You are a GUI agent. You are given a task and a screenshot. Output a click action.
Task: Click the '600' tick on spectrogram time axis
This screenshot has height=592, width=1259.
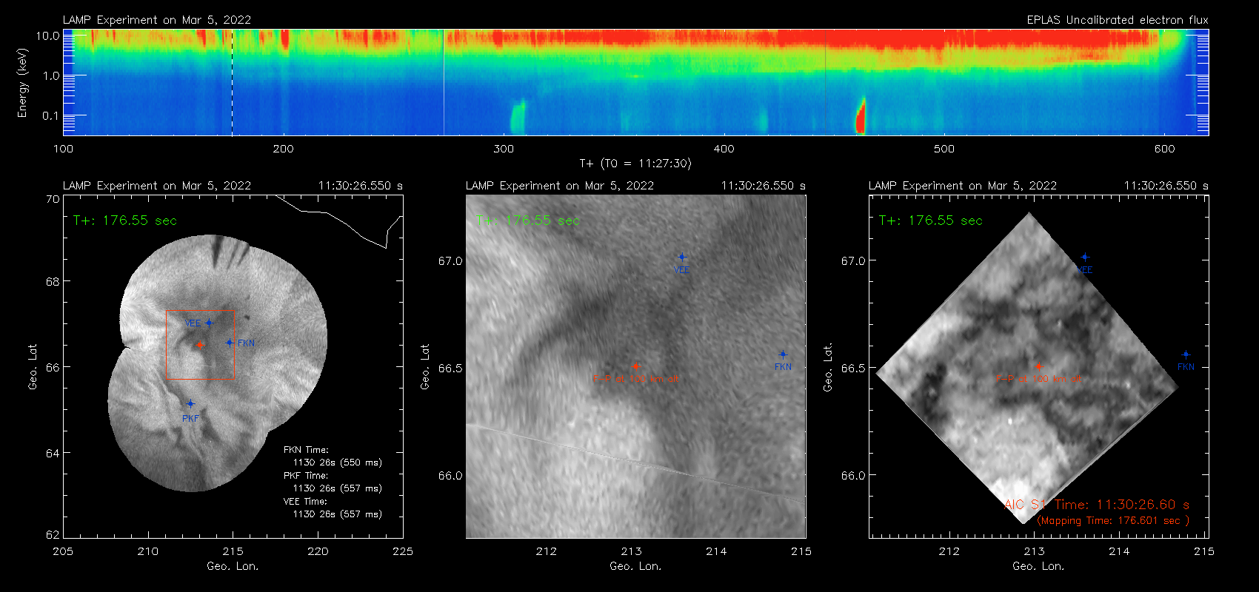(1164, 149)
